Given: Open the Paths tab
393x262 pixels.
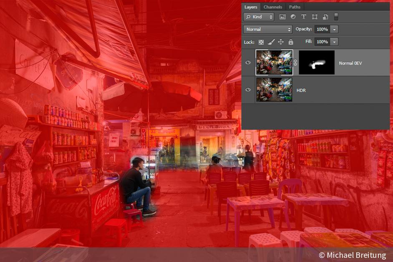Looking at the screenshot, I should (295, 7).
